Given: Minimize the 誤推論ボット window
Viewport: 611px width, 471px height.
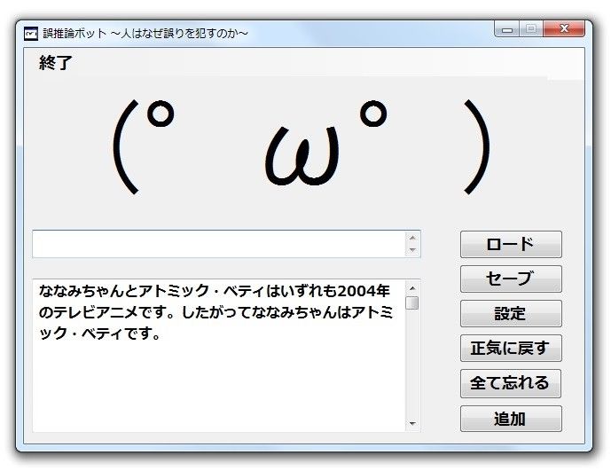Looking at the screenshot, I should coord(508,30).
